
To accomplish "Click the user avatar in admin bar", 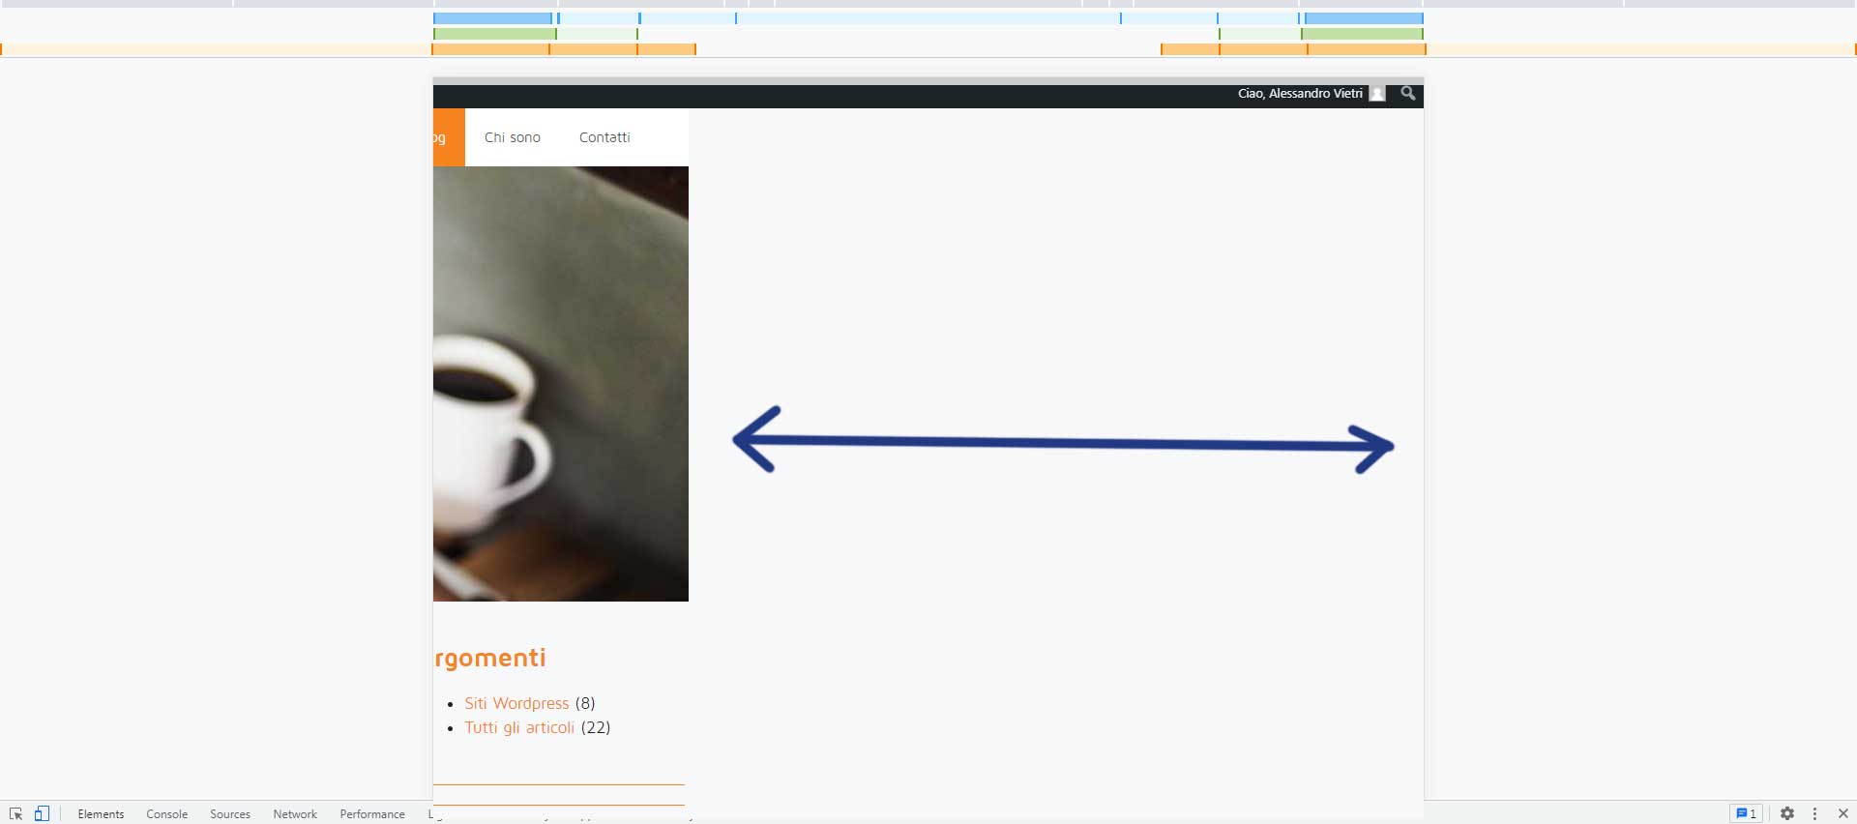I will (1377, 94).
